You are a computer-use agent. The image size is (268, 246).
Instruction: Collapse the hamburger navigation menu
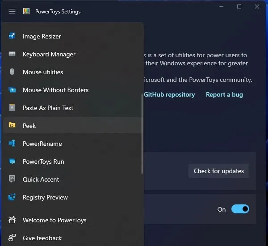[12, 11]
